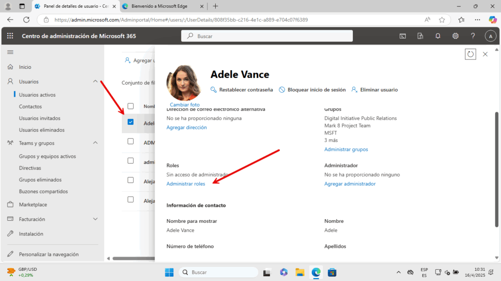The image size is (501, 281).
Task: Click the Administrar roles link
Action: coord(186,184)
